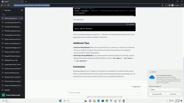Image resolution: width=184 pixels, height=103 pixels.
Task: Open the Large Image Viewer Tutorial chat
Action: point(12,64)
